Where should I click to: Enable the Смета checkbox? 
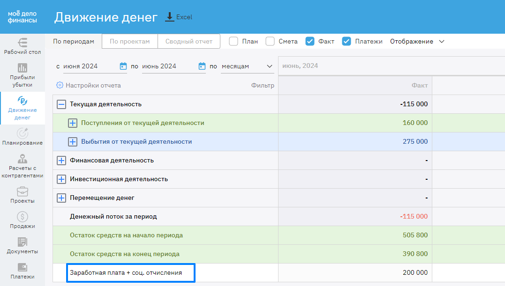pos(270,41)
